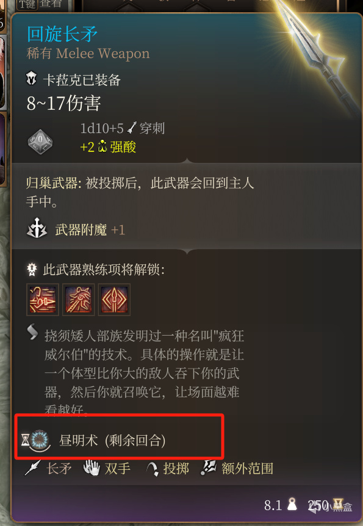Click the 昼明术 spell status icon
The width and height of the screenshot is (363, 526).
pos(40,440)
